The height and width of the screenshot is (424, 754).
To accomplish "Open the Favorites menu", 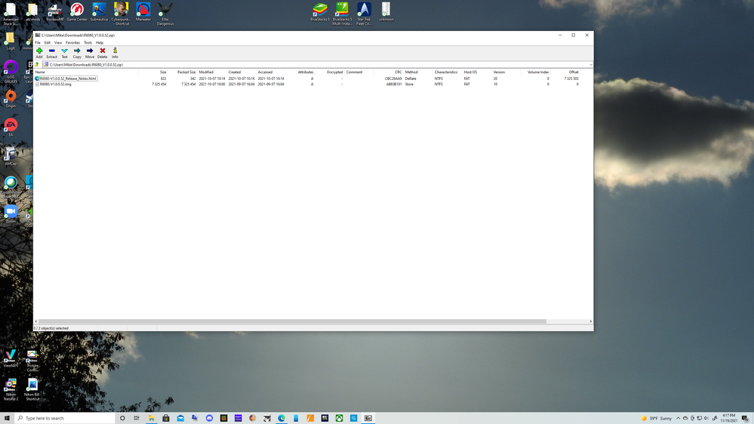I will [x=72, y=43].
